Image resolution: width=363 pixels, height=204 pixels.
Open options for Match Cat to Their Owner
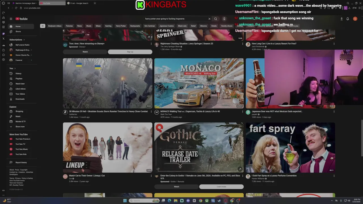click(151, 176)
